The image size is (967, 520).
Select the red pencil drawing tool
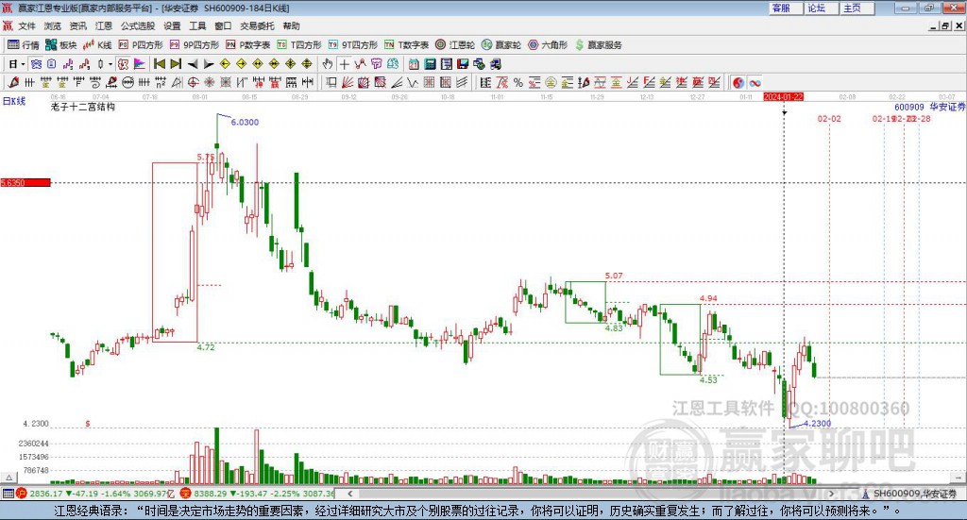[x=13, y=82]
